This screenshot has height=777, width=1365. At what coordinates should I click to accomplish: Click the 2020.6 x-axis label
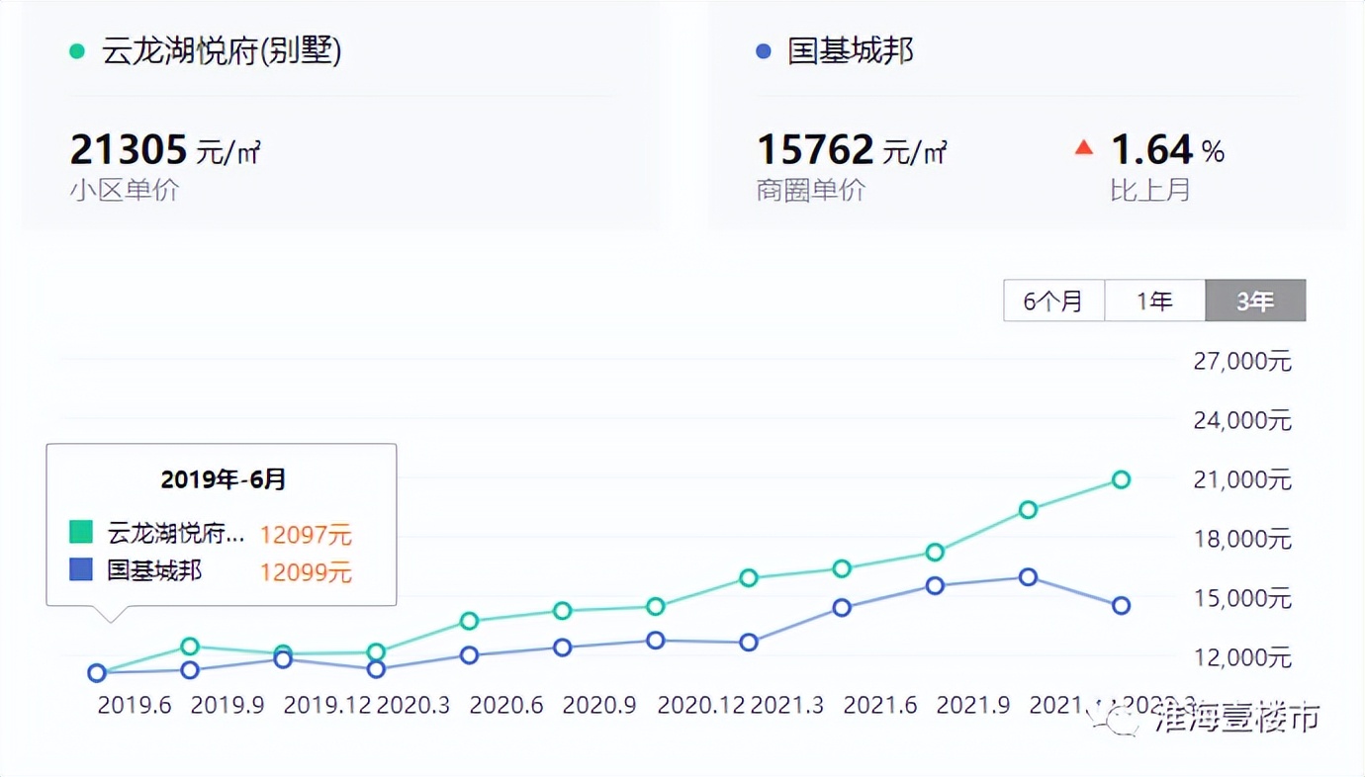pos(506,706)
